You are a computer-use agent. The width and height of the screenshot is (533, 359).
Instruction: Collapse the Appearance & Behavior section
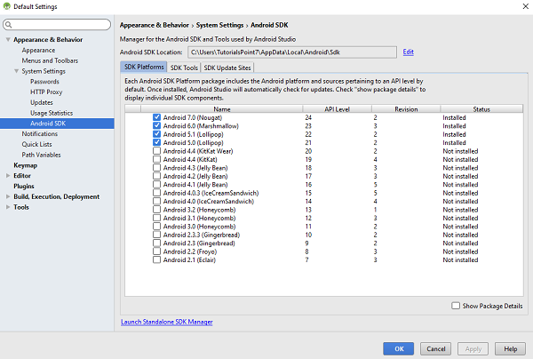click(x=8, y=40)
